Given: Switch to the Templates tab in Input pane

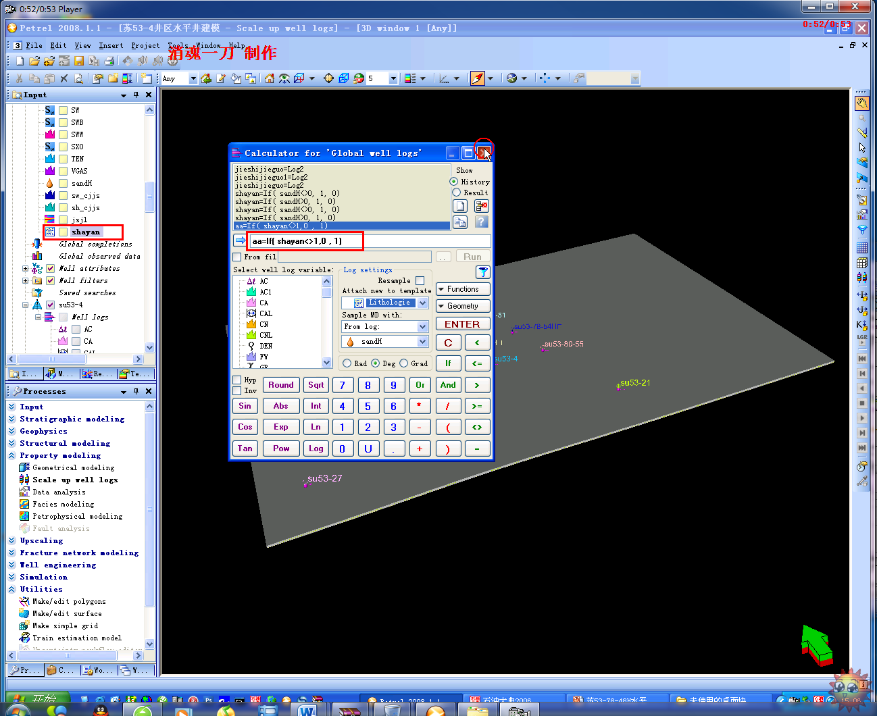Looking at the screenshot, I should 135,374.
